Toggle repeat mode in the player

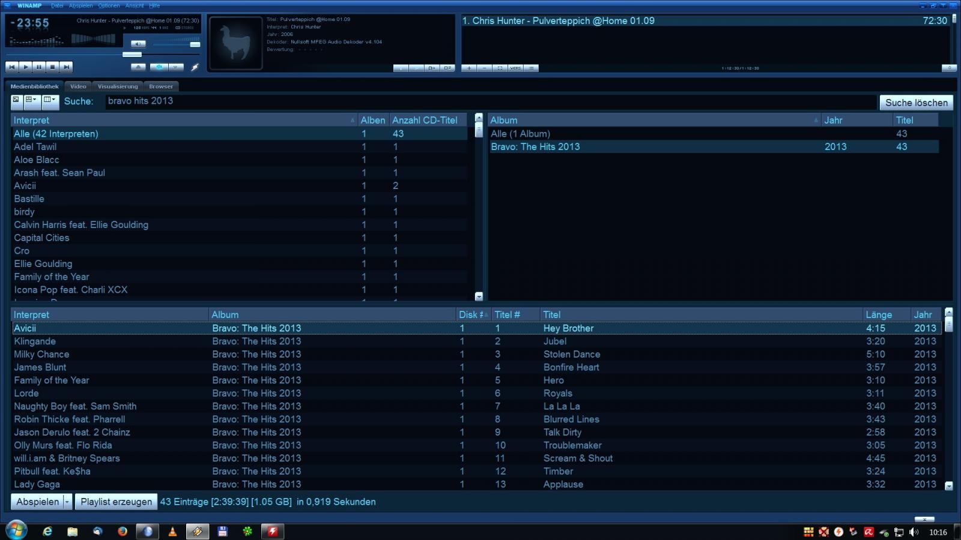pyautogui.click(x=176, y=67)
